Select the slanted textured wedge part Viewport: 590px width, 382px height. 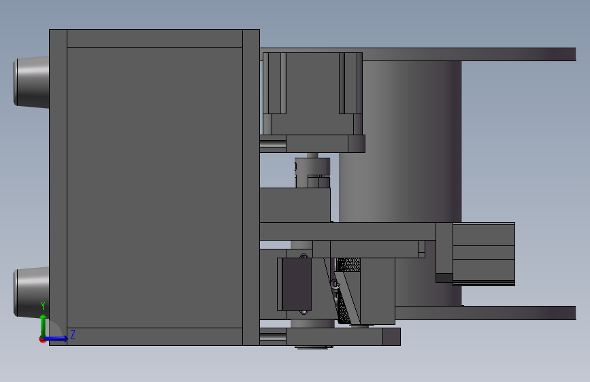tap(346, 297)
